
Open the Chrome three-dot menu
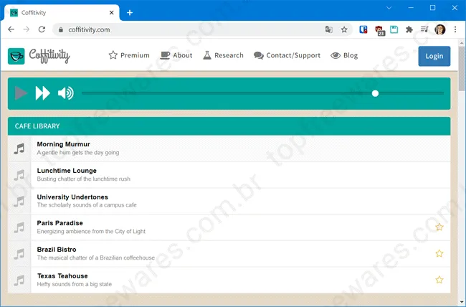click(x=455, y=29)
